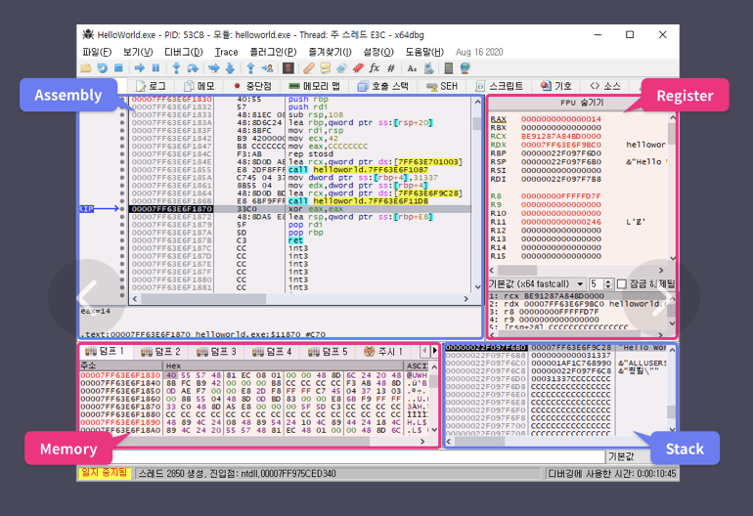Switch to the SEH tab
753x516 pixels.
[x=442, y=86]
